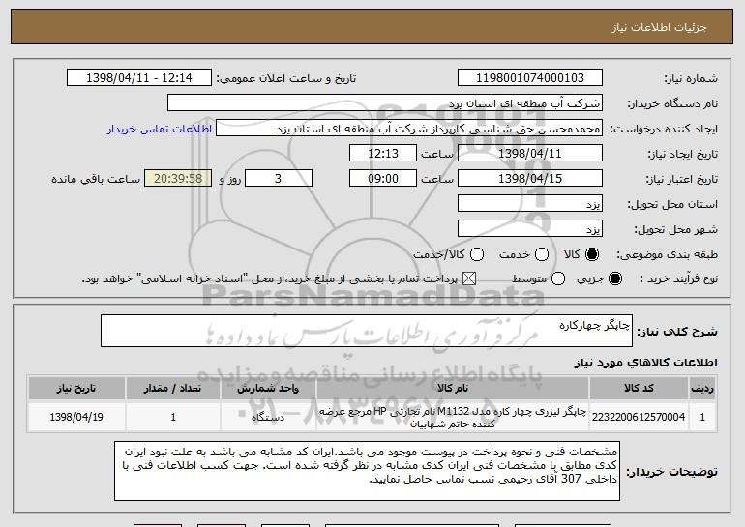Screen dimensions: 745x527
Task: Click the HP M1132 printer name cell
Action: (453, 418)
